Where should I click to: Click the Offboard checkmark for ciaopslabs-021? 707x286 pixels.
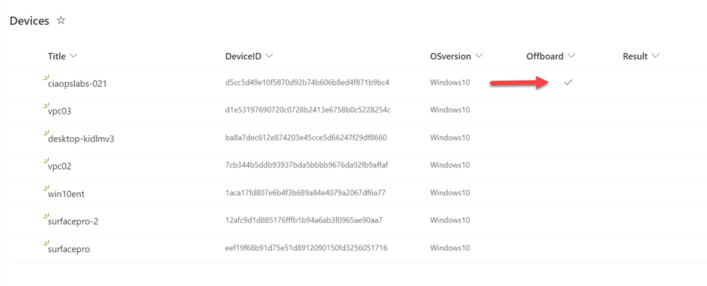[x=568, y=83]
